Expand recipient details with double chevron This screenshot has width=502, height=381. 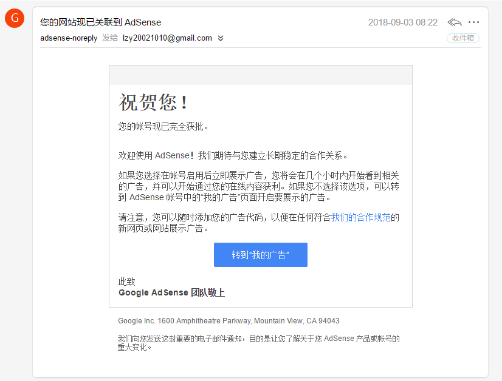pyautogui.click(x=221, y=38)
